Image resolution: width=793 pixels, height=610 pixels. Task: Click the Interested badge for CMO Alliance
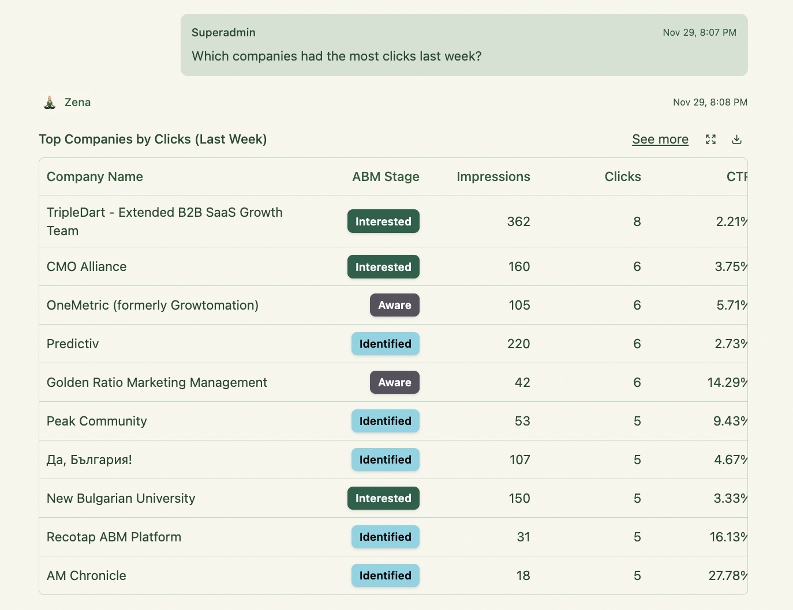383,266
